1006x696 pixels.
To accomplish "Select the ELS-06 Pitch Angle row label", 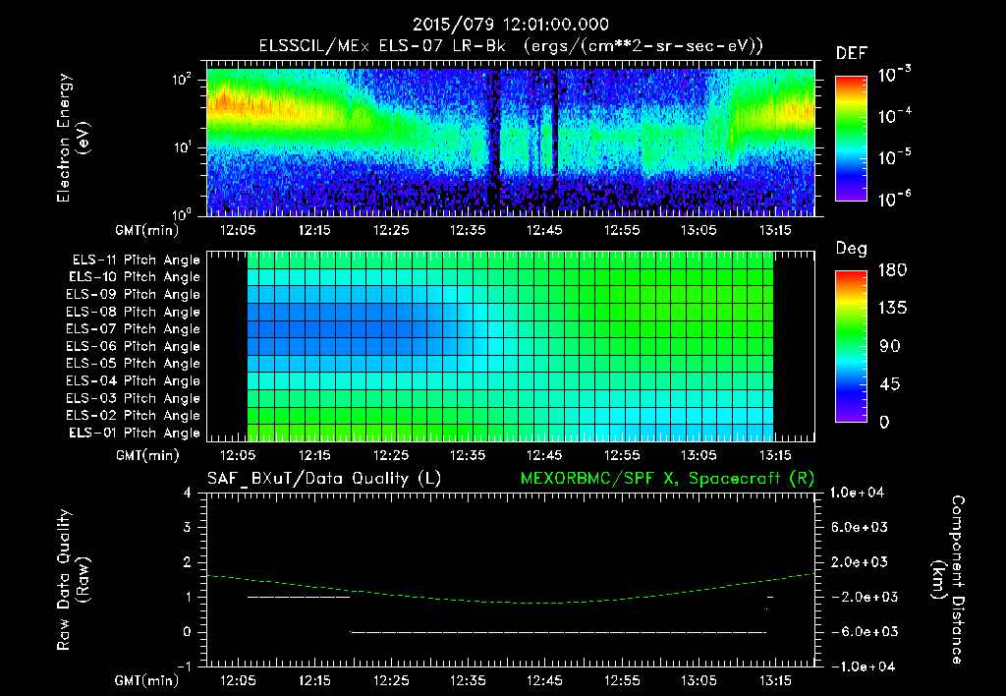I will coord(134,346).
